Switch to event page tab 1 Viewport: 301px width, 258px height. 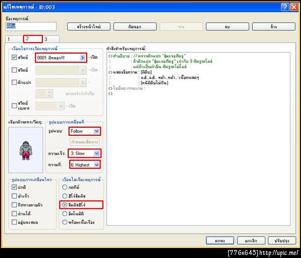click(14, 39)
